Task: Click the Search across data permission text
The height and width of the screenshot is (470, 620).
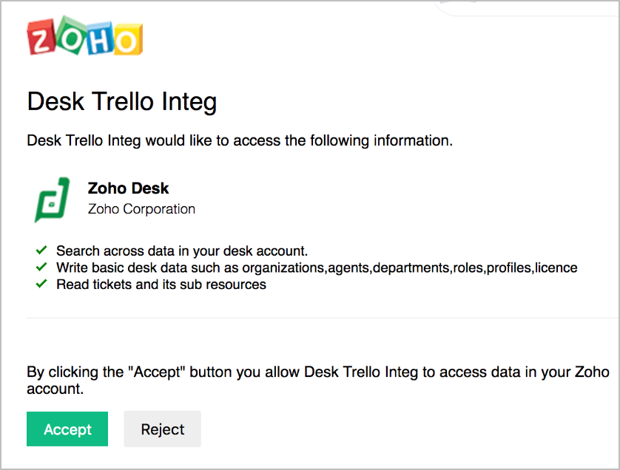Action: 182,251
